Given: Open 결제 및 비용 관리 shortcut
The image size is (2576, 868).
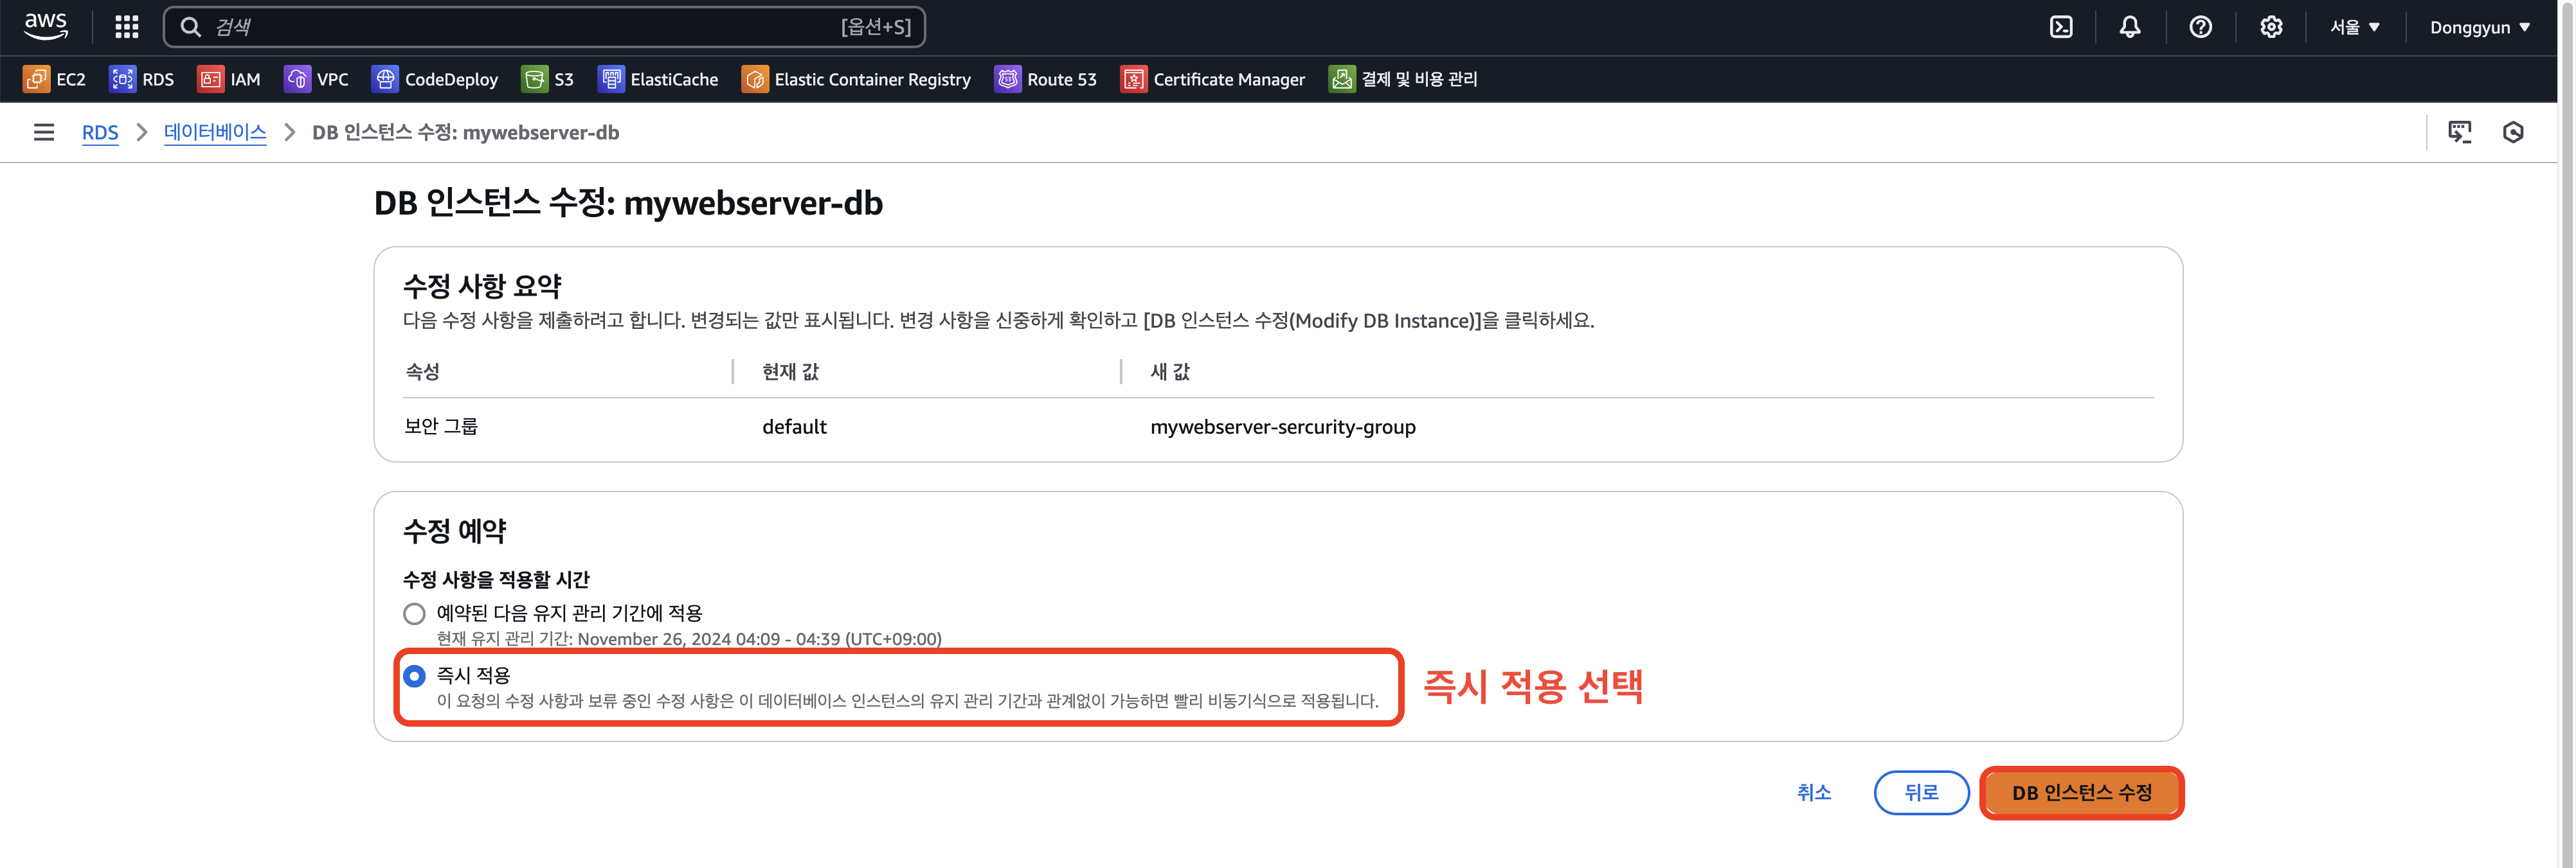Looking at the screenshot, I should [x=1403, y=79].
